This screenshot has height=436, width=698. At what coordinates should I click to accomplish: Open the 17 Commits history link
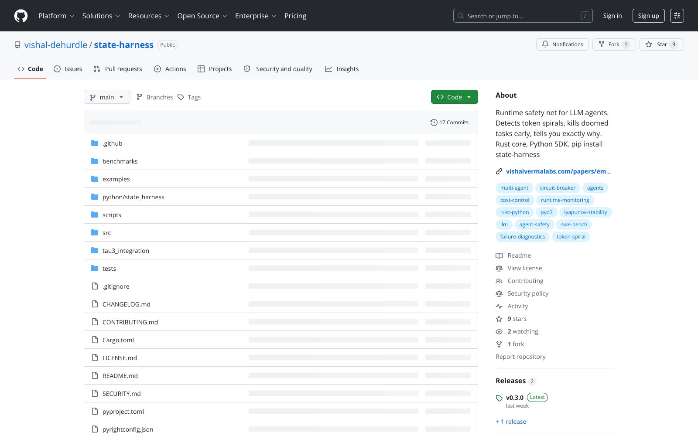click(449, 123)
